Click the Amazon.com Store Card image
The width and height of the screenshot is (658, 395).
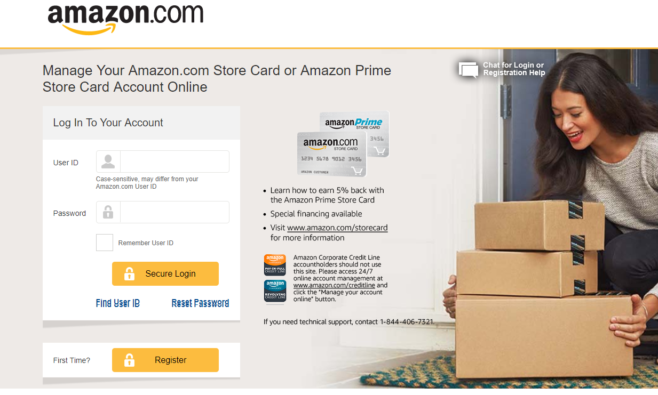(x=331, y=154)
